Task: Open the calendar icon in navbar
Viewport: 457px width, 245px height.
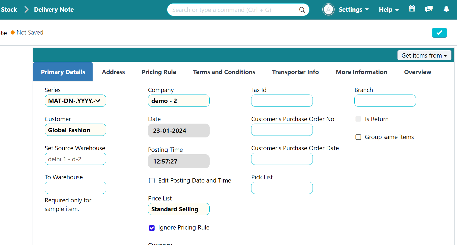Action: (412, 9)
